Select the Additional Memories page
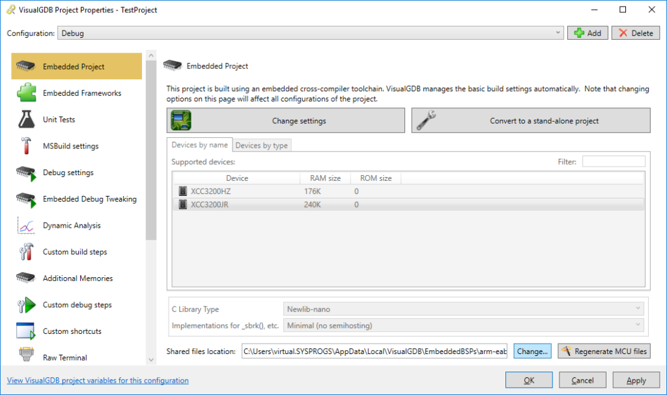Screen dimensions: 667x395 point(81,279)
